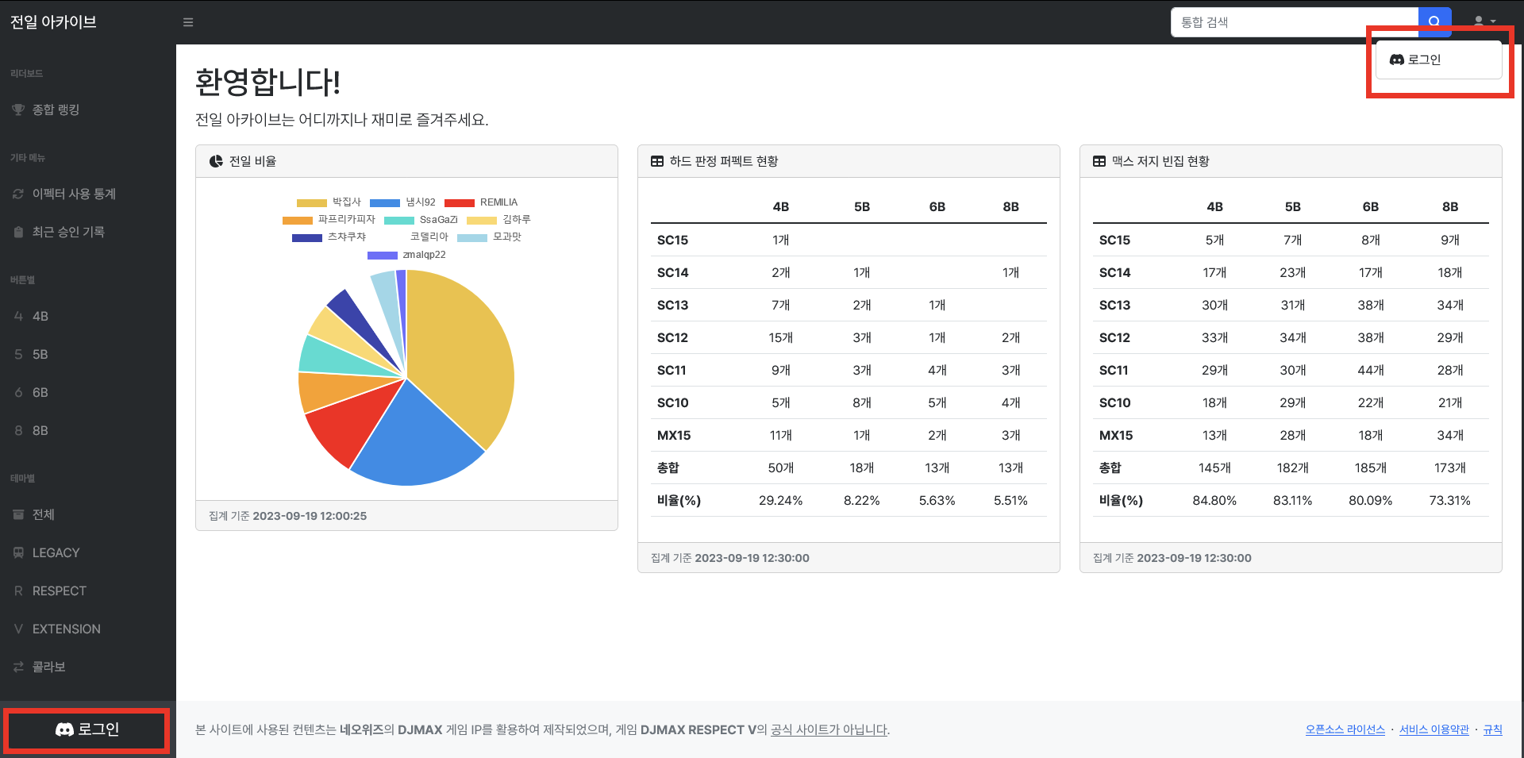Open 이펙터 사용 통계 refresh icon
This screenshot has height=758, width=1524.
click(18, 194)
